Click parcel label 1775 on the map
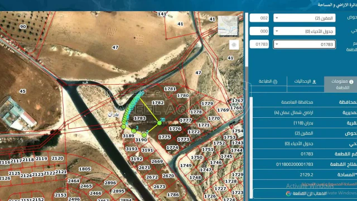The width and height of the screenshot is (357, 201). [x=165, y=137]
